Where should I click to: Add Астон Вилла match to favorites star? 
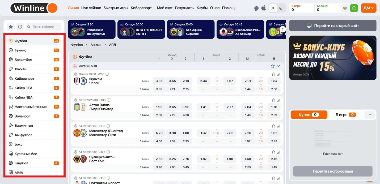pyautogui.click(x=273, y=100)
